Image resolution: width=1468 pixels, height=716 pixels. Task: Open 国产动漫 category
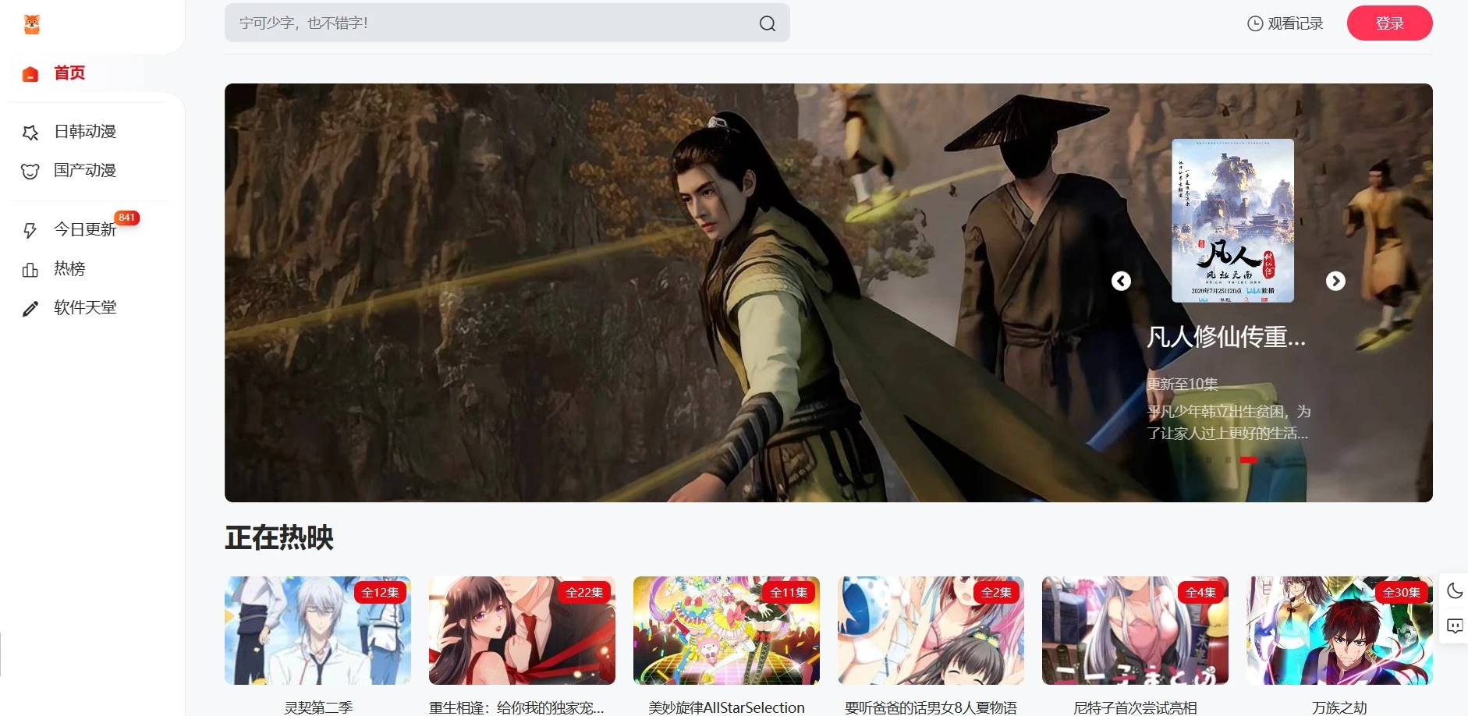click(x=84, y=171)
